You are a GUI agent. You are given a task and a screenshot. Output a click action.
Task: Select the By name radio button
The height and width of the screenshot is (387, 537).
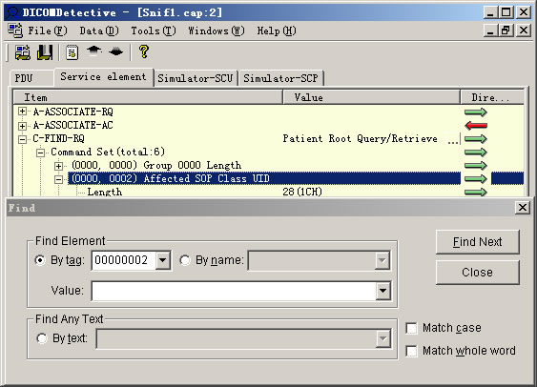(185, 260)
